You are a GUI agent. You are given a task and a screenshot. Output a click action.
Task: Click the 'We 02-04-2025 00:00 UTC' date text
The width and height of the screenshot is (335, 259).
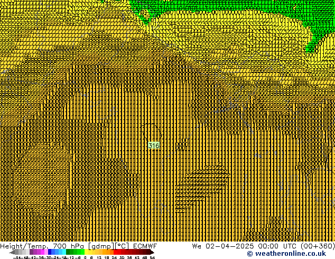[244, 246]
